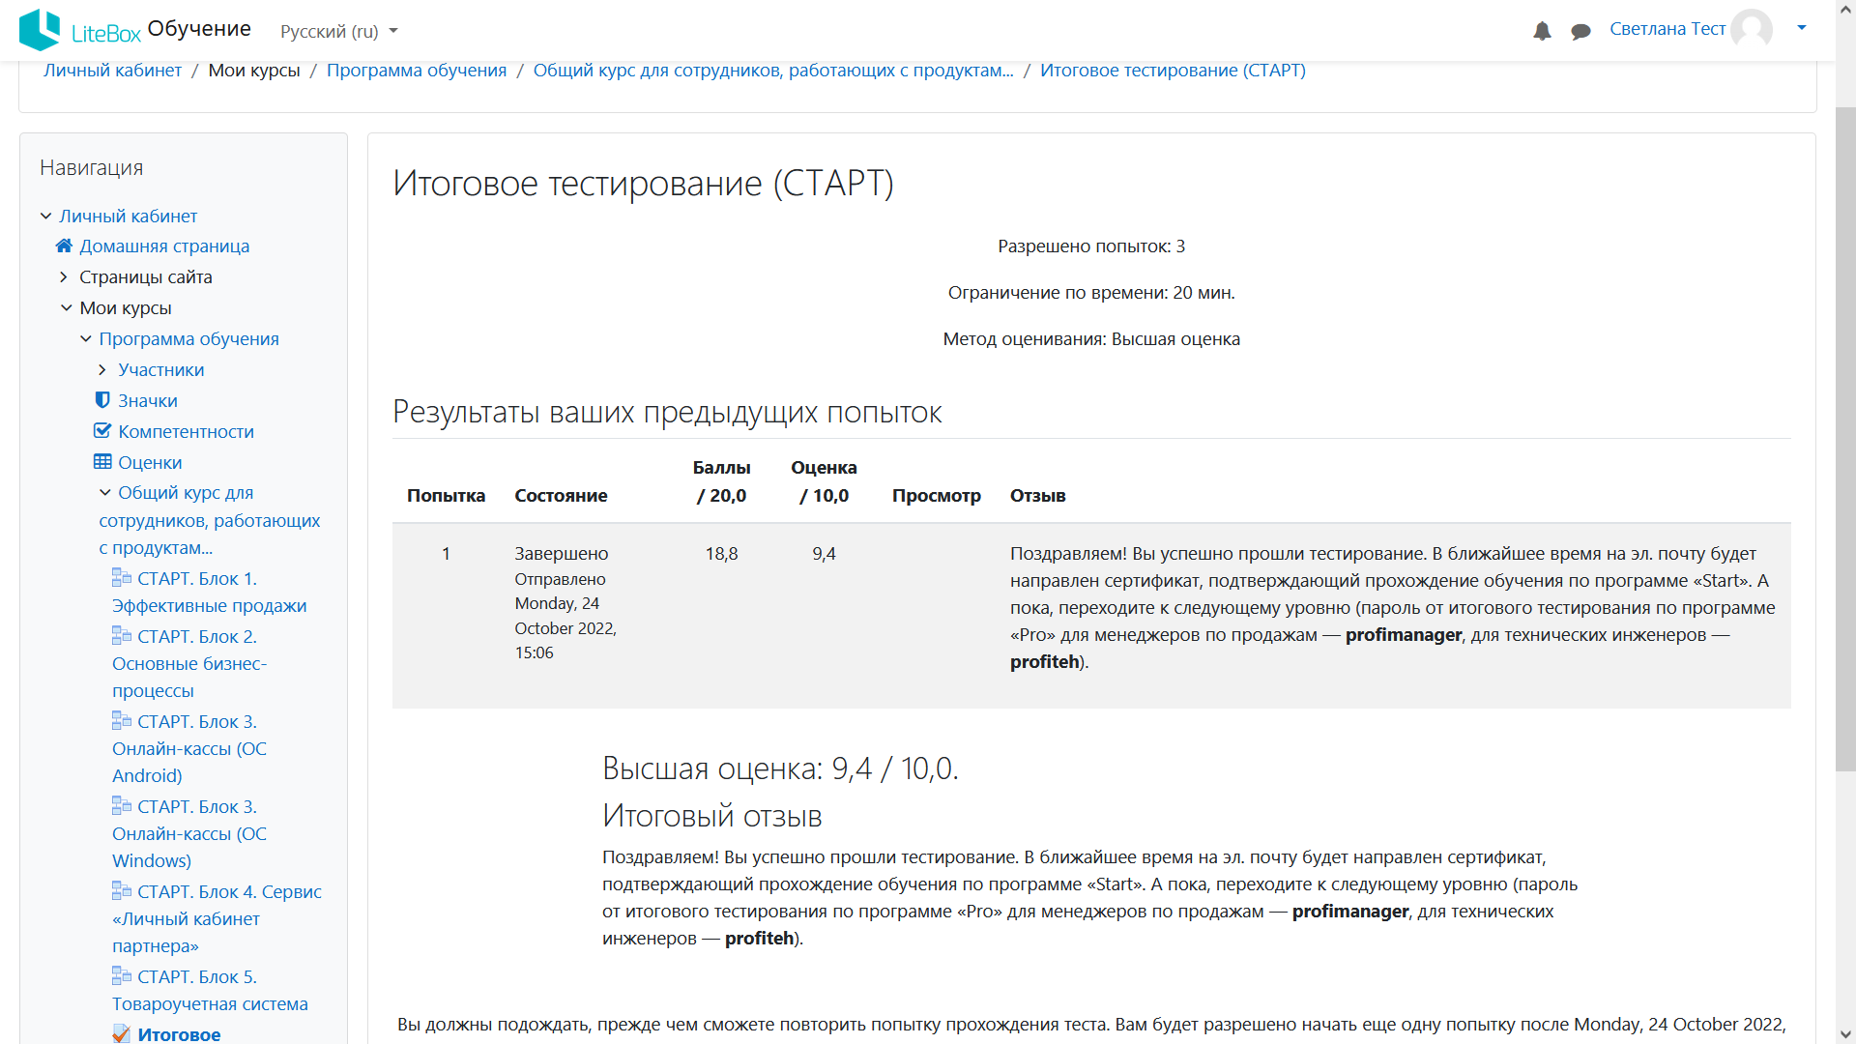
Task: Open Компетентности in the navigation tree
Action: point(186,431)
